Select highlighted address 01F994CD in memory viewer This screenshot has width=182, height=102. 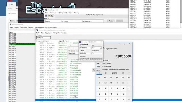[22, 44]
